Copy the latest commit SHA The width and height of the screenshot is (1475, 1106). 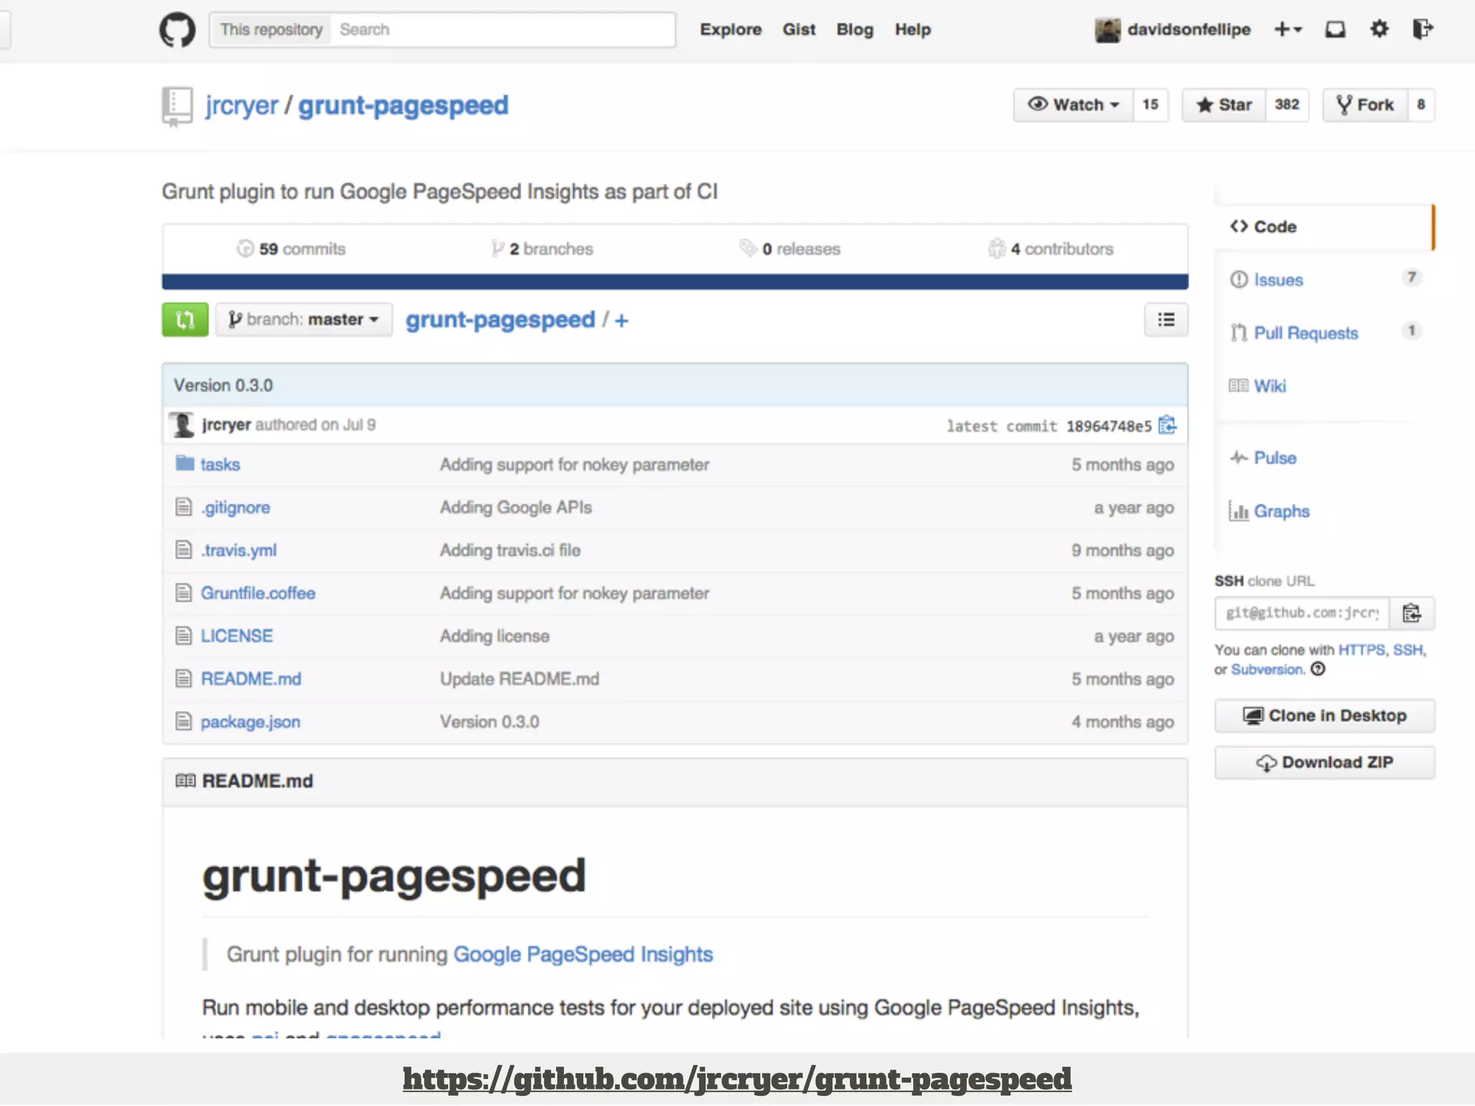(1167, 426)
